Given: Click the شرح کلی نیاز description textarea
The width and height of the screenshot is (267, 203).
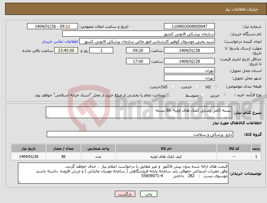Looking at the screenshot, I should point(139,112).
